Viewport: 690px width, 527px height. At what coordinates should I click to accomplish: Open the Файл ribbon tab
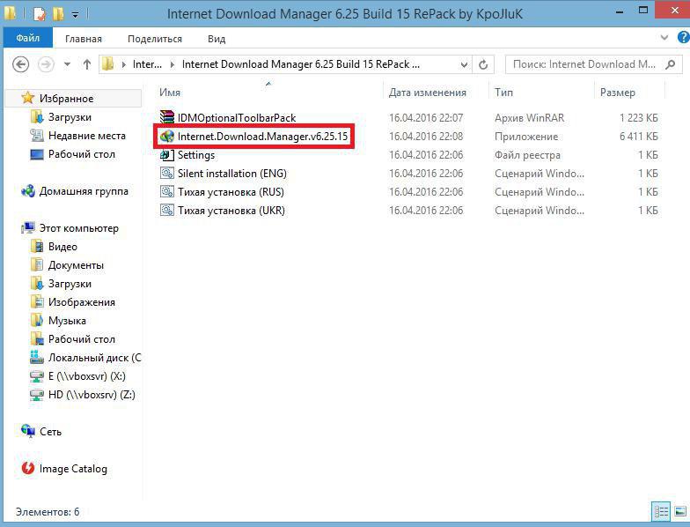[x=28, y=39]
